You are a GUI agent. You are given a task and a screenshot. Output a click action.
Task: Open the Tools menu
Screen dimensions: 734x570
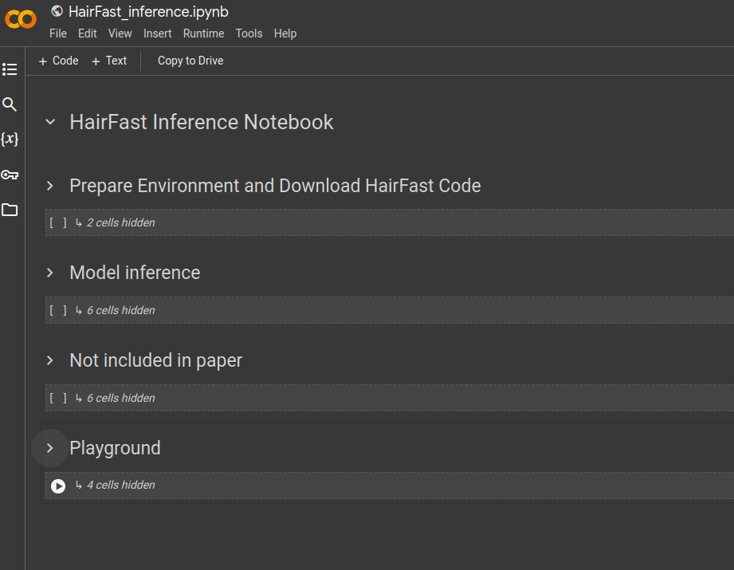click(249, 33)
